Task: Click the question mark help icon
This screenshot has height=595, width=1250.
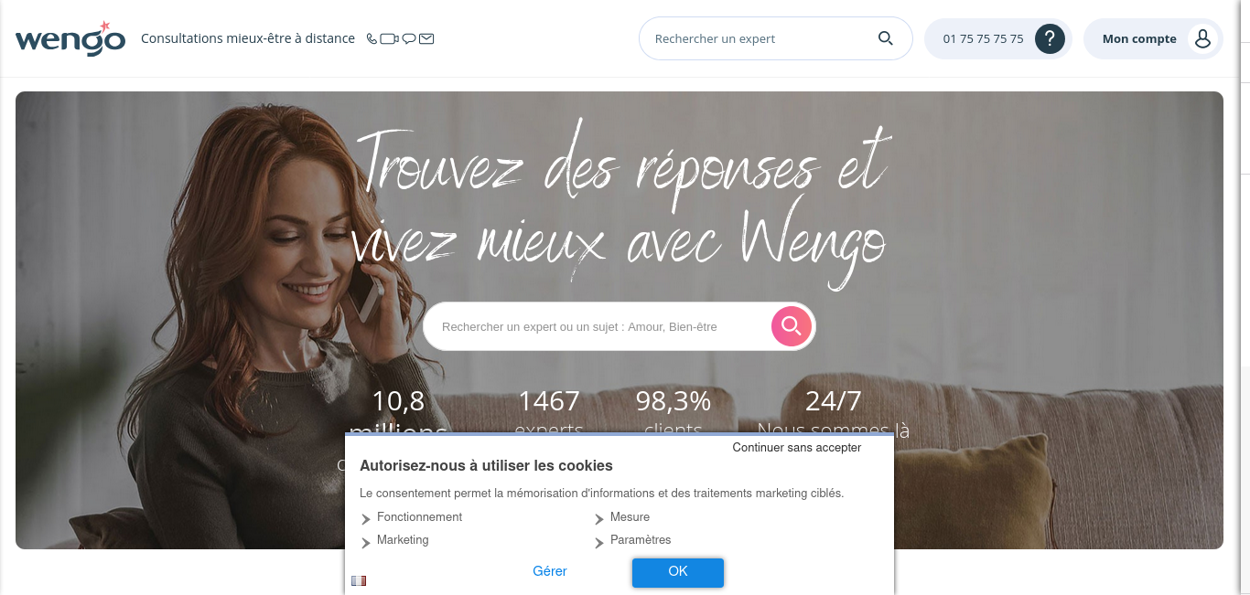Action: point(1050,38)
